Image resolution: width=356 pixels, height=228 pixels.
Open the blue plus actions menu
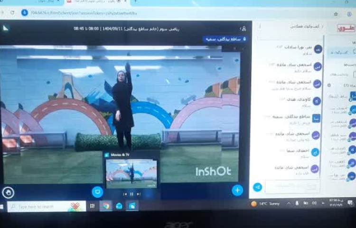(x=237, y=190)
